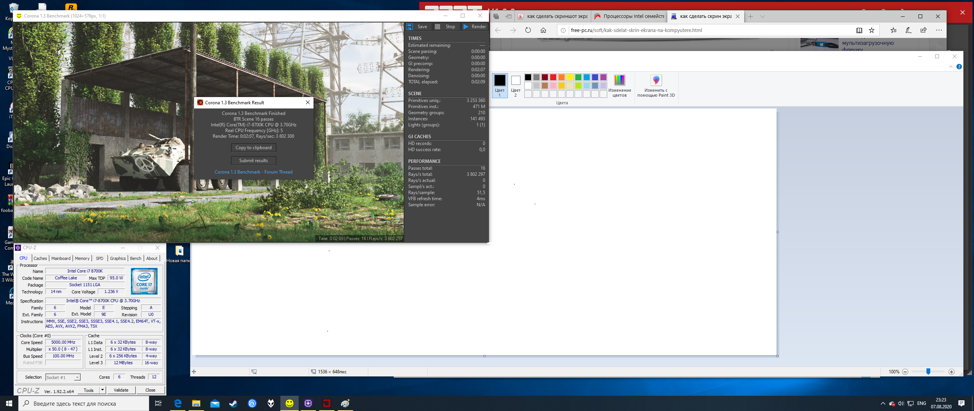Image resolution: width=974 pixels, height=411 pixels.
Task: Switch to Процессоры Intel browser tab
Action: tap(629, 16)
